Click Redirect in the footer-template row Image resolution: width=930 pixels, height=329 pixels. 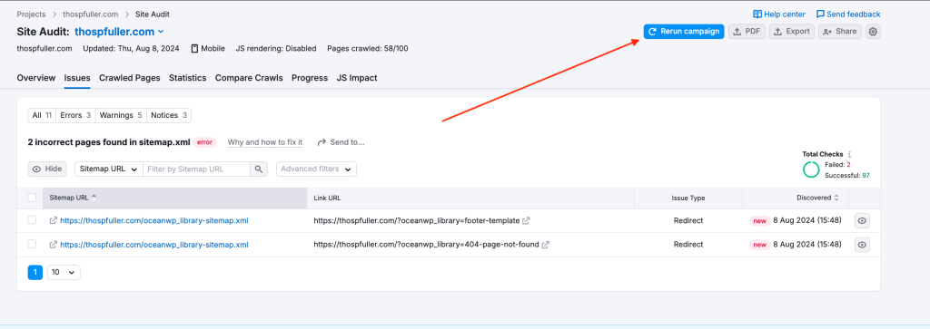(688, 221)
